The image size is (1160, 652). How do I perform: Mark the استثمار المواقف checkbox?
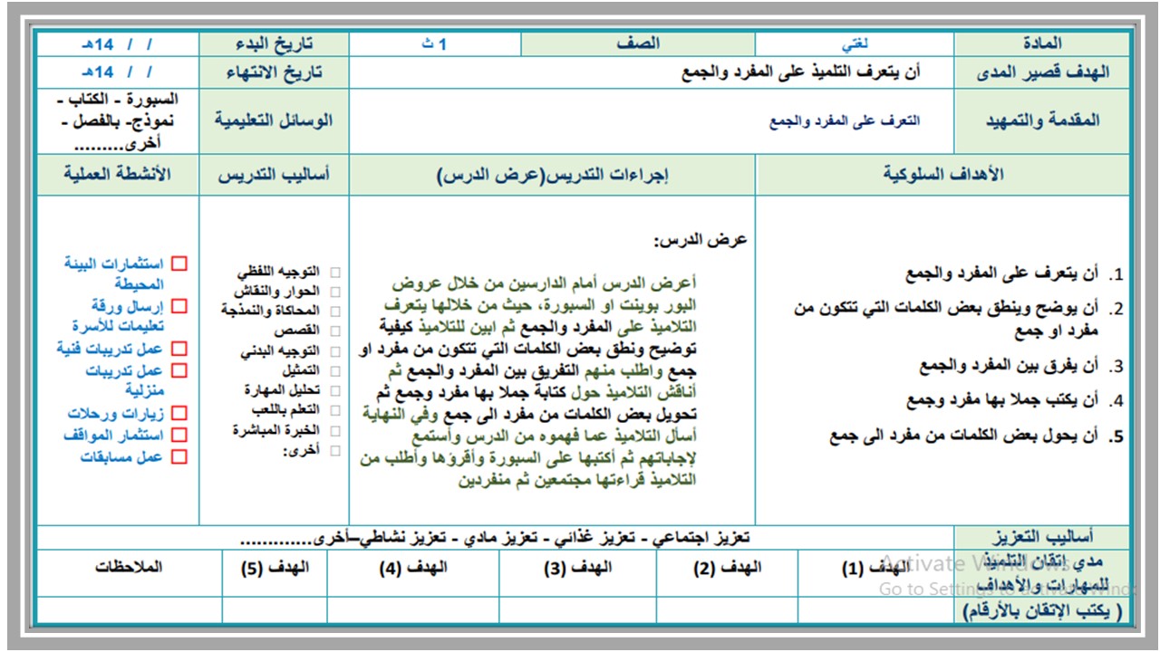(179, 433)
